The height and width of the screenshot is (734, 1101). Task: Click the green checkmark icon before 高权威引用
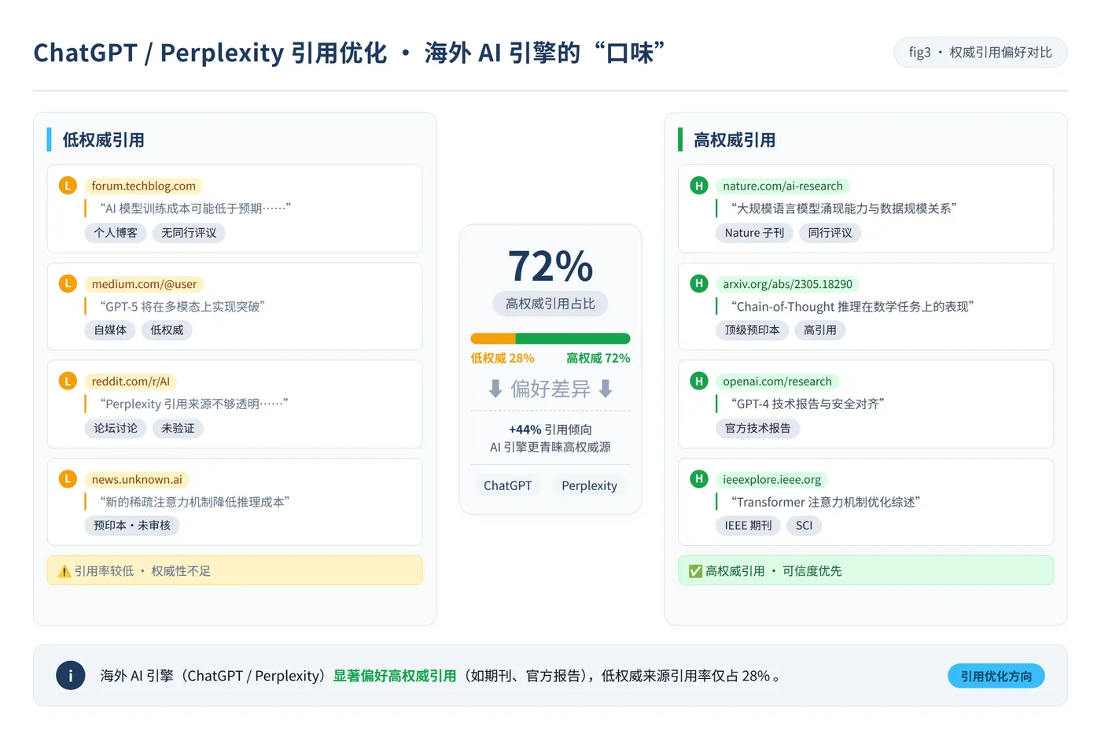[695, 571]
